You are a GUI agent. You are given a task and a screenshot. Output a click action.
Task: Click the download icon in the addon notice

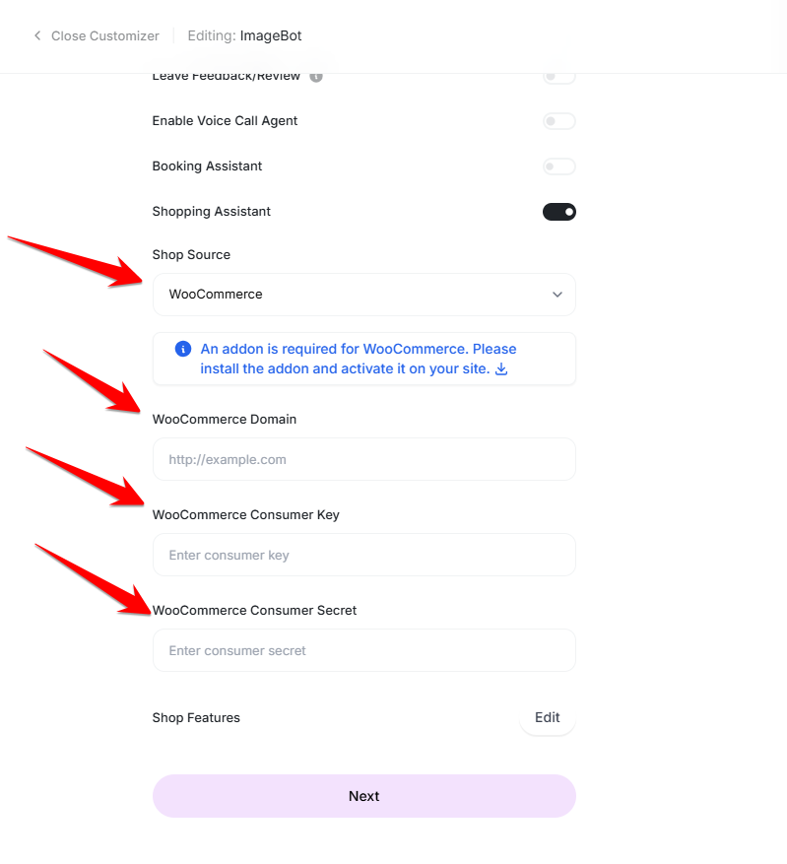click(501, 369)
